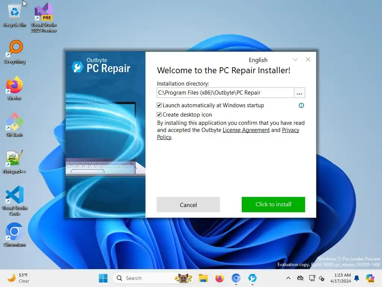
Task: Open Copilot Preview in the taskbar corner
Action: (x=370, y=278)
